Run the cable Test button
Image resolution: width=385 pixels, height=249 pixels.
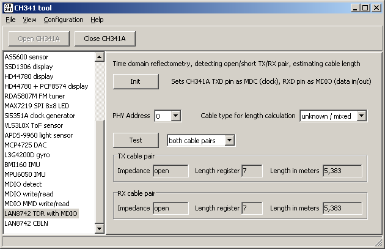[136, 140]
